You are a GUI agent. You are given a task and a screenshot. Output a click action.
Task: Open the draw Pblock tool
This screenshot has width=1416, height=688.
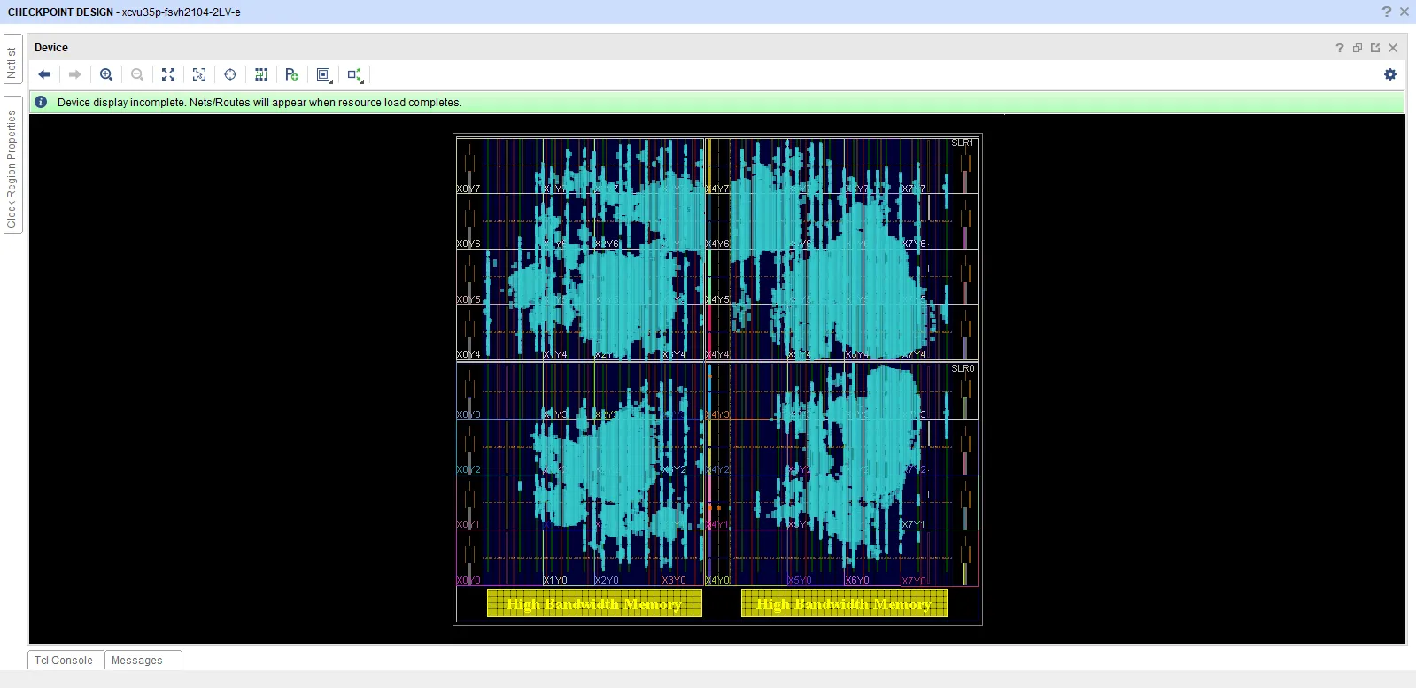pos(292,74)
